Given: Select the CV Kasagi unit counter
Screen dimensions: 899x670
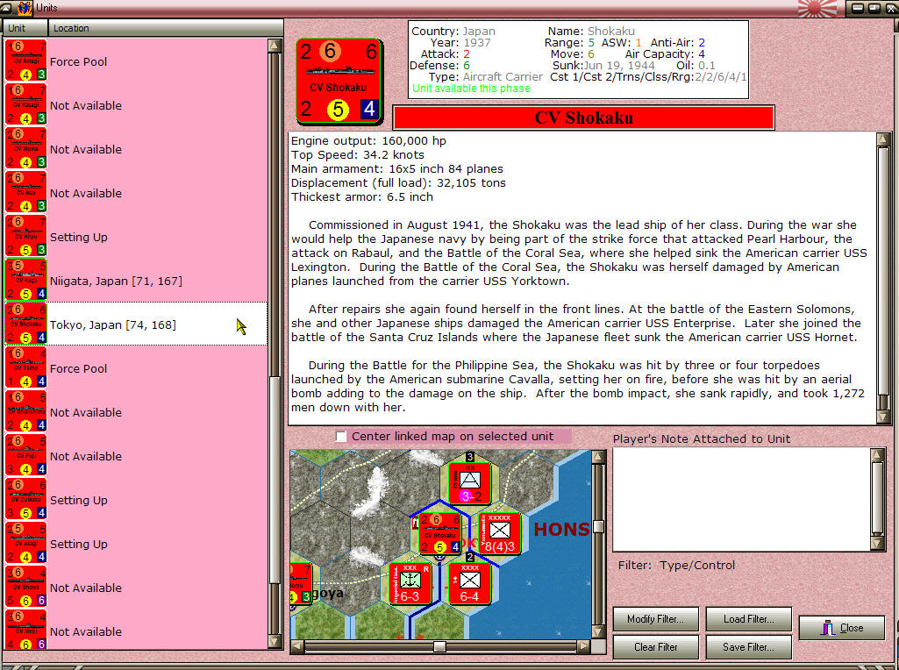Looking at the screenshot, I should pyautogui.click(x=25, y=104).
